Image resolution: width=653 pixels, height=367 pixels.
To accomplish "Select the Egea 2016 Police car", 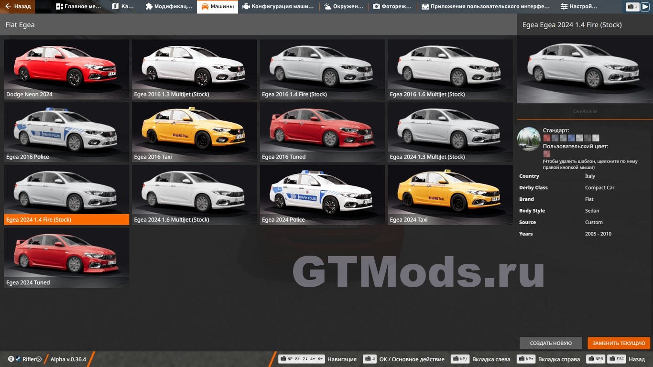I will 66,132.
